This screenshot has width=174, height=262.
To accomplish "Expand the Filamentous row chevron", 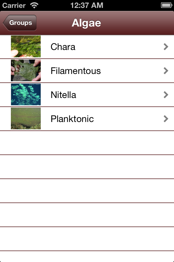I will tap(166, 71).
